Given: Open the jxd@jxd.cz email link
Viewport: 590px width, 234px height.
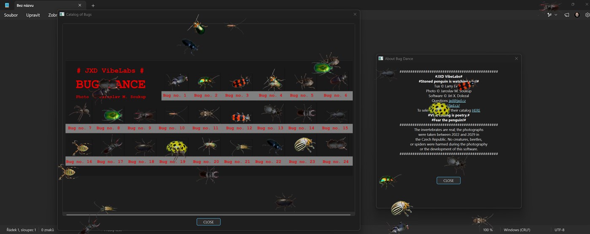Looking at the screenshot, I should [x=457, y=101].
